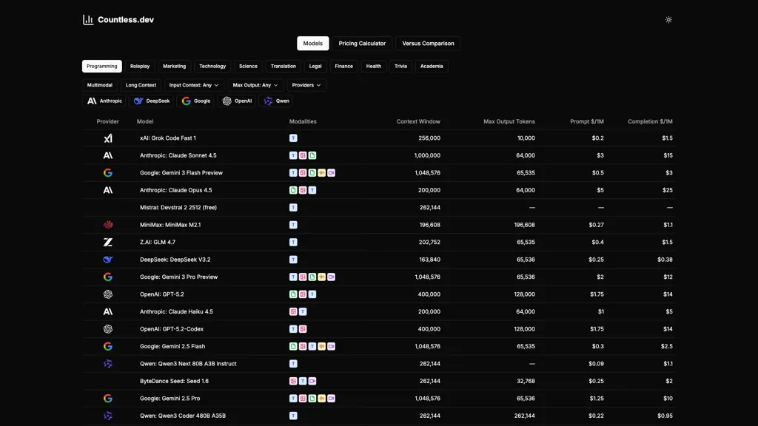Viewport: 758px width, 426px height.
Task: Click the Anthropic logo next to Claude Sonnet 4.5
Action: point(108,155)
